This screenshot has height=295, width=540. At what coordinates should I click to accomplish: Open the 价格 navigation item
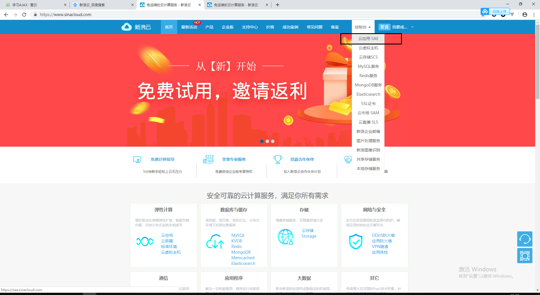pyautogui.click(x=270, y=27)
